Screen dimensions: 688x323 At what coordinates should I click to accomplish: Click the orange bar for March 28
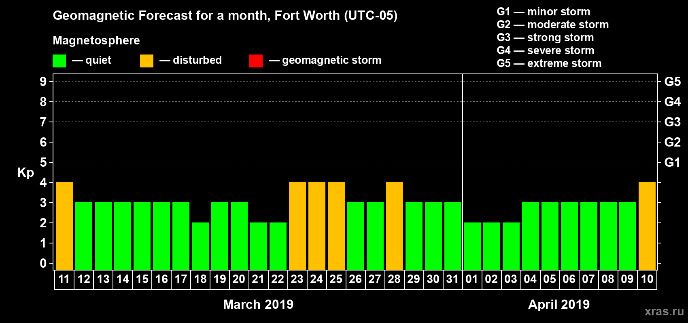tap(395, 226)
